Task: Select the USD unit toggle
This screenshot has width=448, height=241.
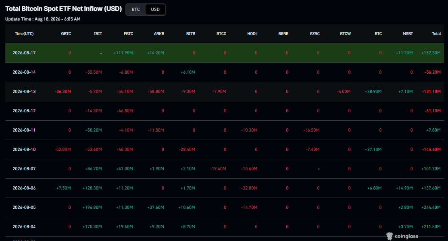Action: pos(155,9)
